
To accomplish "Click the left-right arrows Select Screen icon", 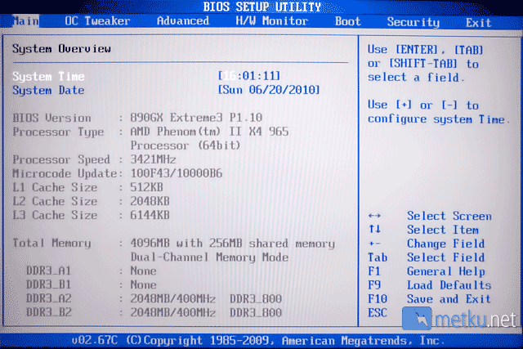I will 374,216.
